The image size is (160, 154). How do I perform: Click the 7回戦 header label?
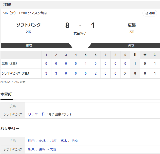pos(7,5)
